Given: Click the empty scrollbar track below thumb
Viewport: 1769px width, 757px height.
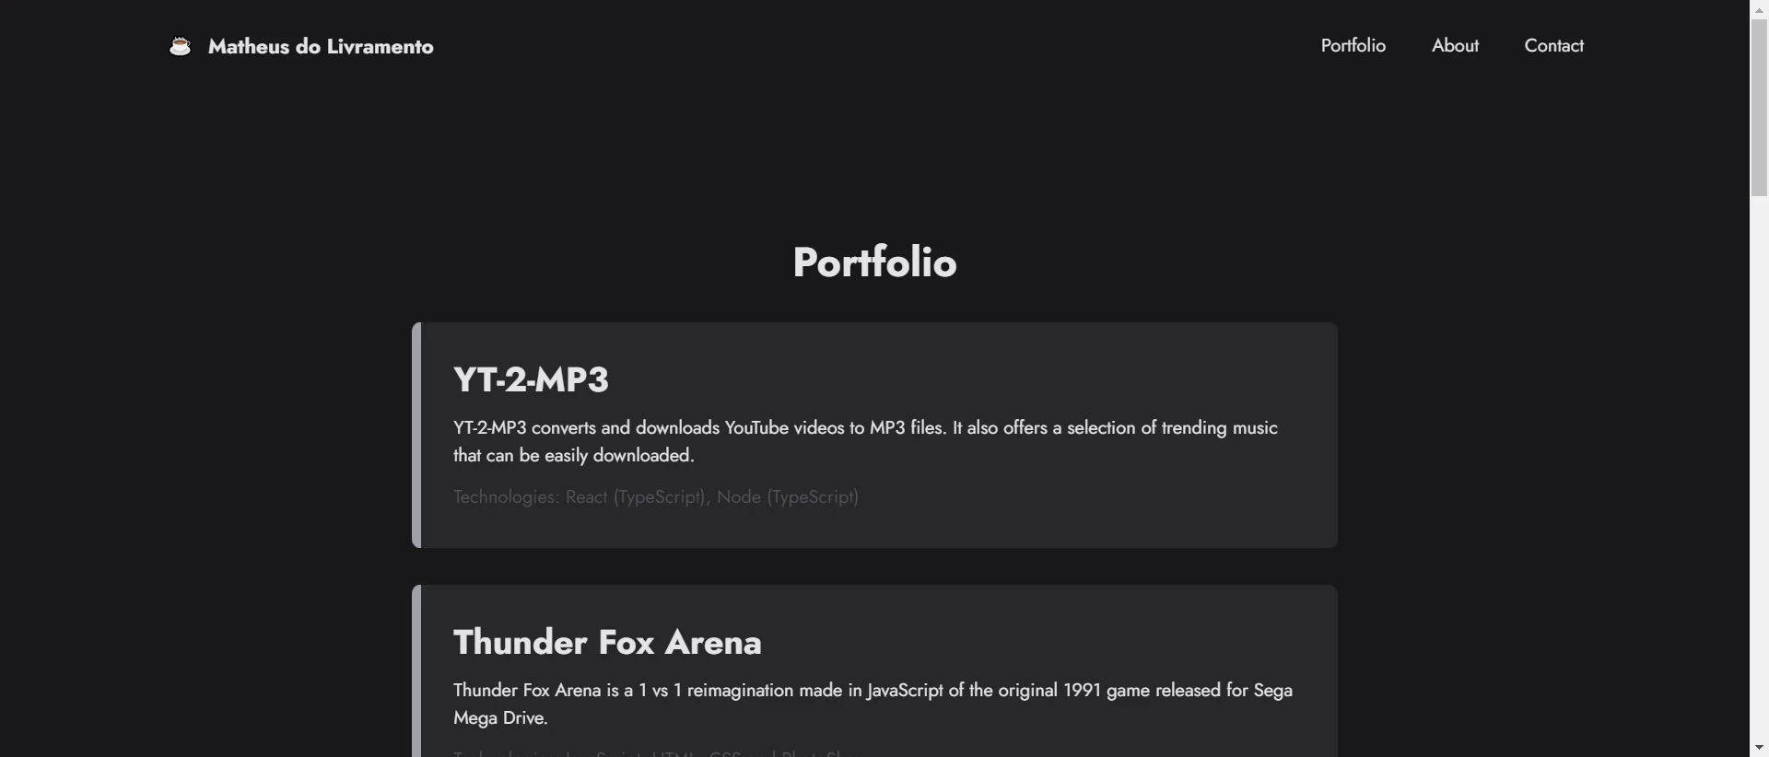Looking at the screenshot, I should click(1759, 468).
